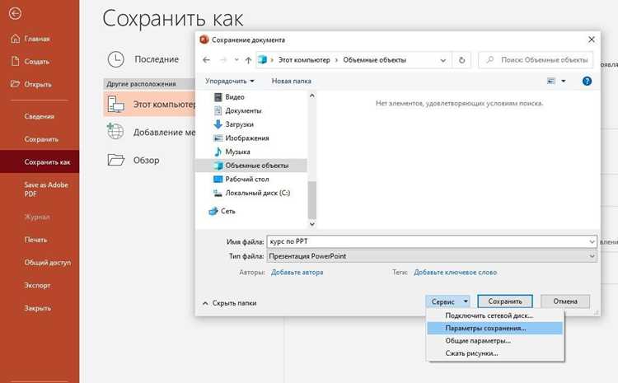Click the Сохранить button in the dialog
Screen dimensions: 618x383
coord(505,301)
